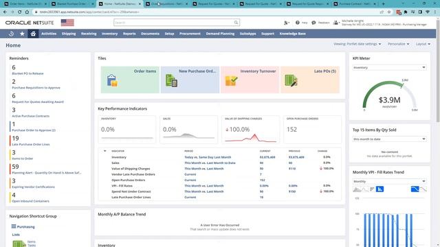The height and width of the screenshot is (247, 440).
Task: Click the Feedback link text
Action: click(324, 23)
